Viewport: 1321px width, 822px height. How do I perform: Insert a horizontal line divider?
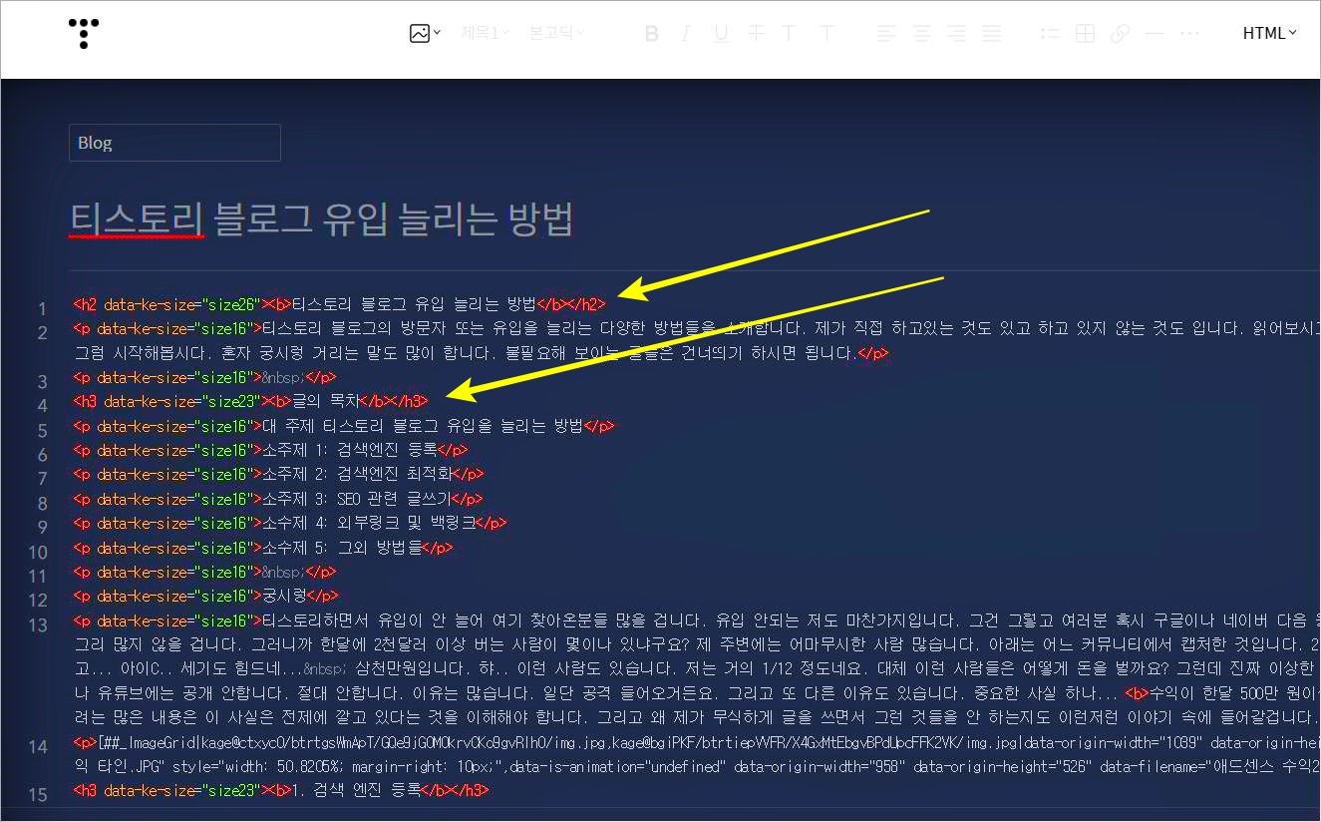point(1155,33)
